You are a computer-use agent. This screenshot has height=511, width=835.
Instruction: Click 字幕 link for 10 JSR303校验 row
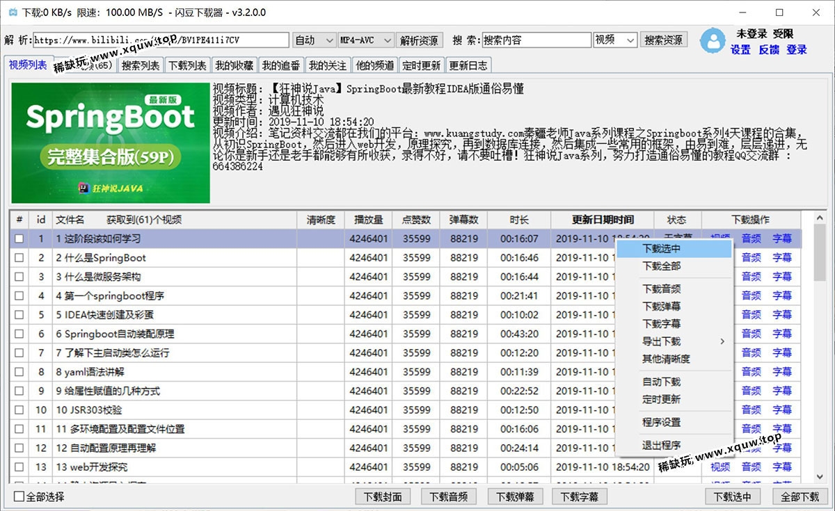(x=782, y=410)
